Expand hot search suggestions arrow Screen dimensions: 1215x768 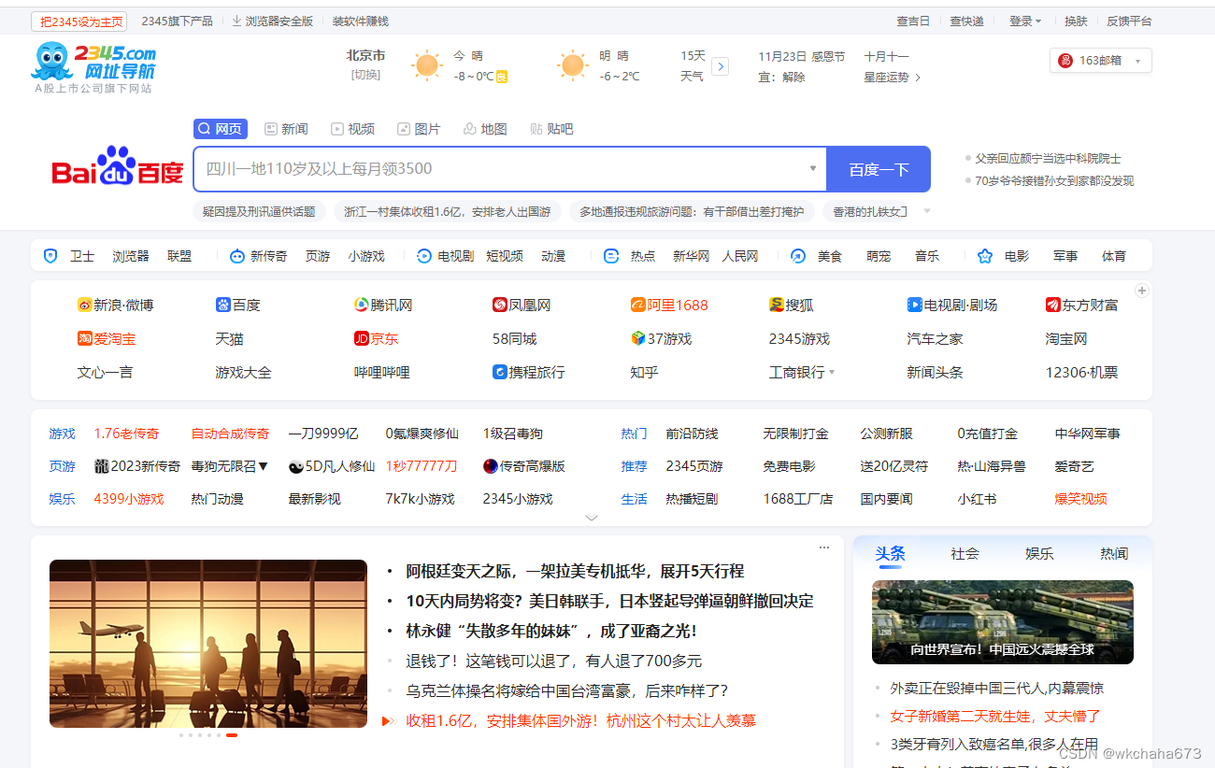(927, 211)
